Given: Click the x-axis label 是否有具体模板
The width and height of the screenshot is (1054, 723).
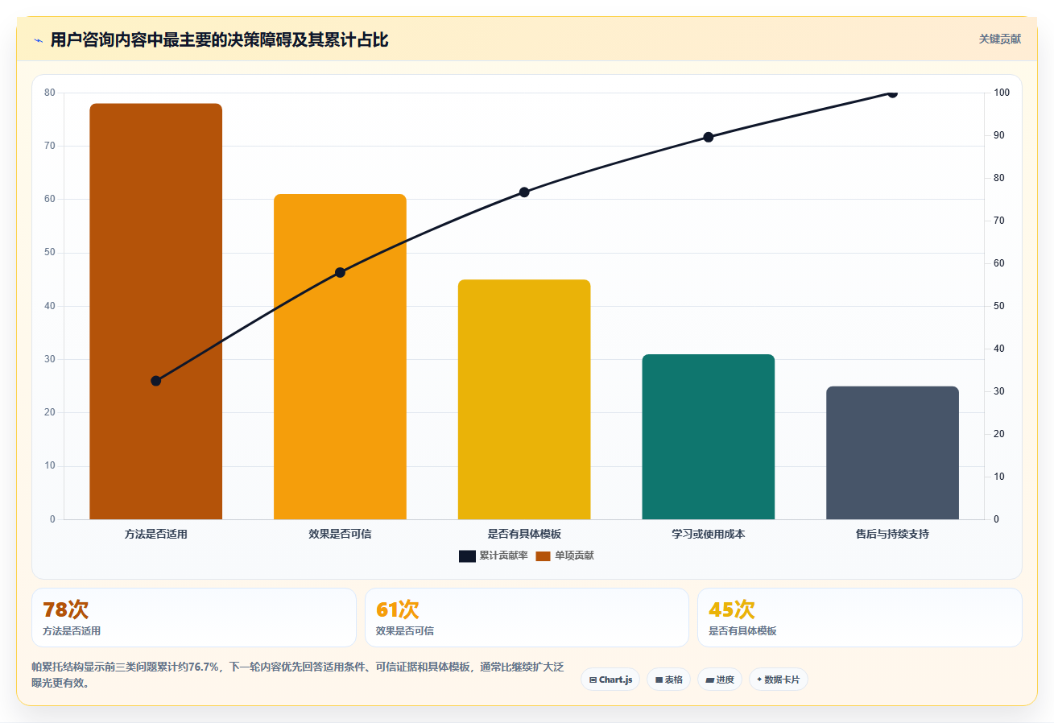Looking at the screenshot, I should click(524, 534).
